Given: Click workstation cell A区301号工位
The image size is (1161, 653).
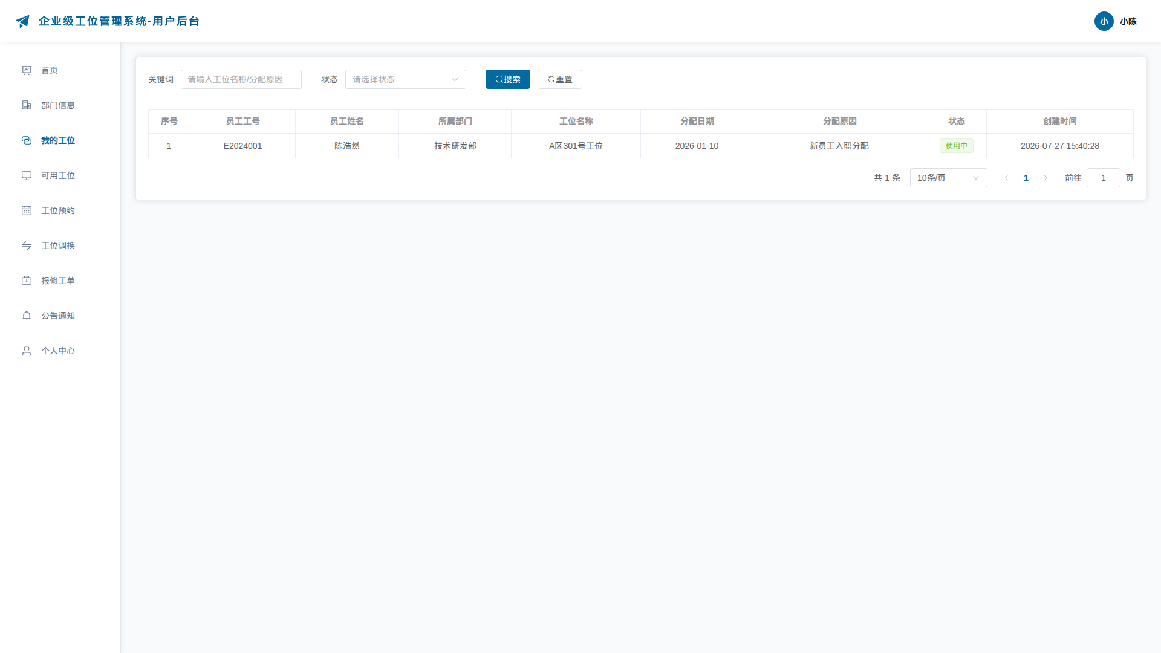Looking at the screenshot, I should (576, 146).
